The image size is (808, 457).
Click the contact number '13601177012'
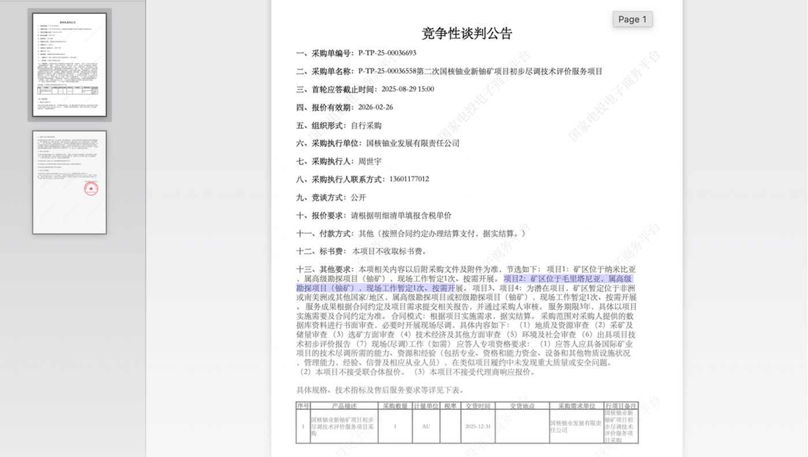[x=409, y=179]
